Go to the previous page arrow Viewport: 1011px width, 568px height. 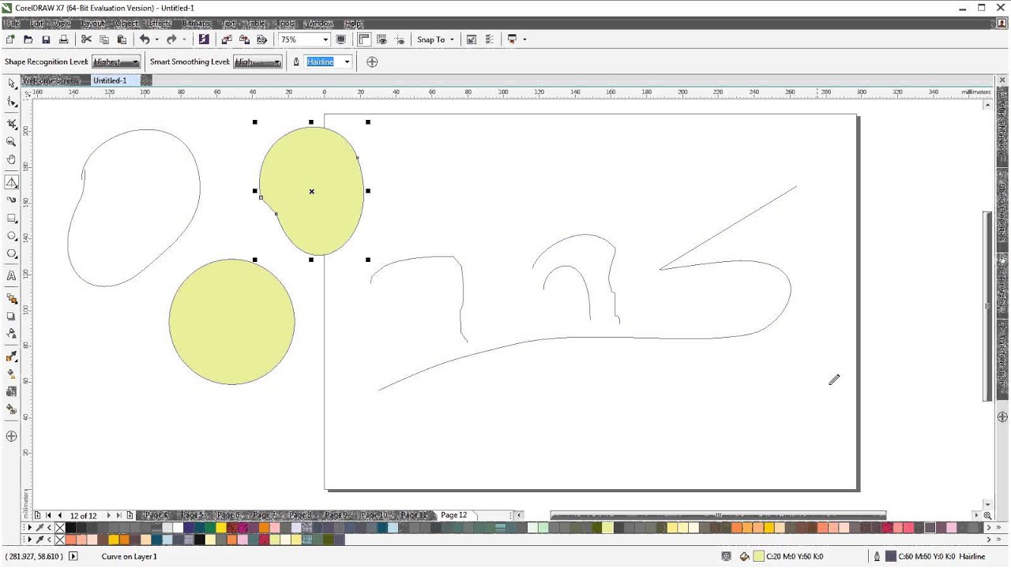(x=59, y=515)
